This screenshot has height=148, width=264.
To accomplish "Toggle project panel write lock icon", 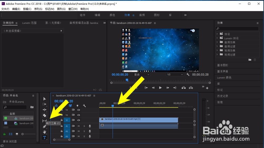I will tap(4, 134).
